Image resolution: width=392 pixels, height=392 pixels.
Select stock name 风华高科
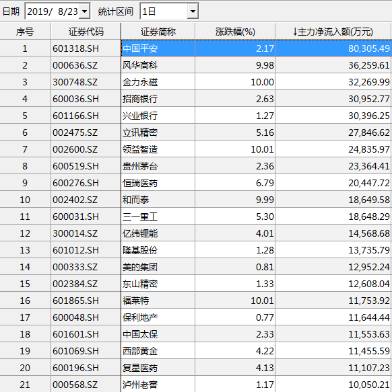click(x=140, y=65)
